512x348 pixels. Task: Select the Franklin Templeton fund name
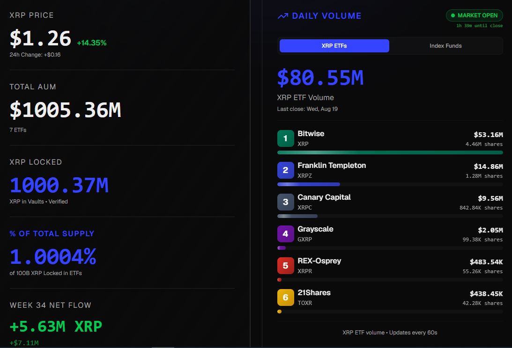point(332,166)
